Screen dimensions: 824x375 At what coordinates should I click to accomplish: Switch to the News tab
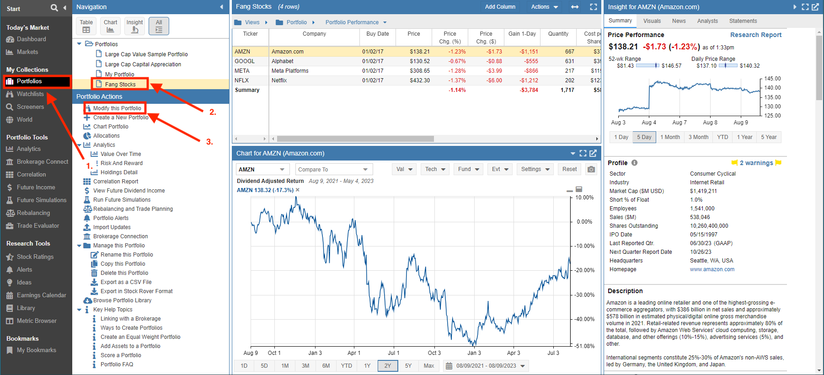click(x=679, y=21)
